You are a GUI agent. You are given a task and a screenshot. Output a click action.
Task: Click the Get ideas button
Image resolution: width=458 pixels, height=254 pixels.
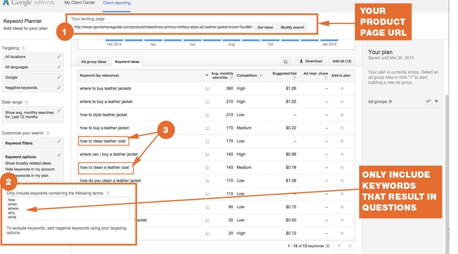point(265,27)
